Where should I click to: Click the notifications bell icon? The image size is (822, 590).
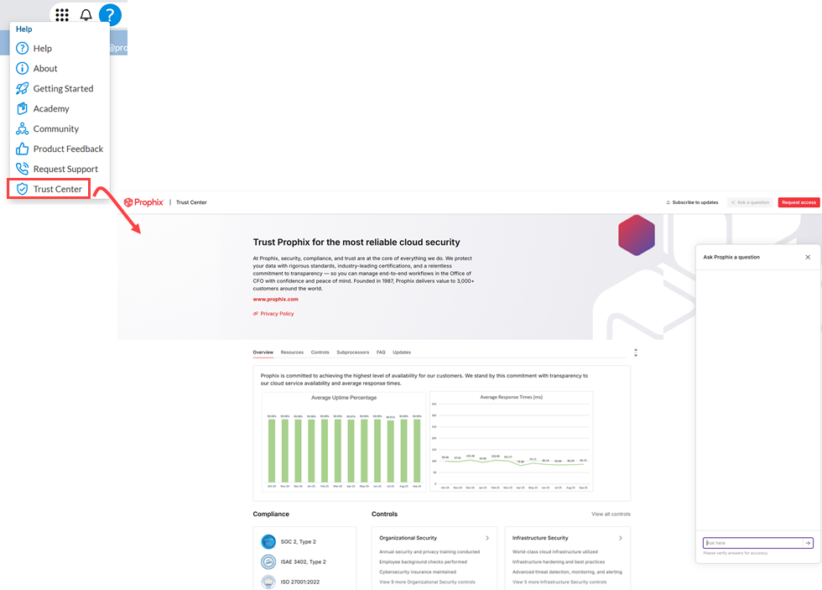(86, 15)
